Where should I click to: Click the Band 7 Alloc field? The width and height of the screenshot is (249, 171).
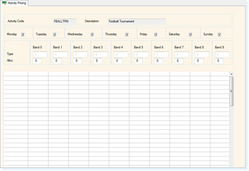tap(179, 61)
